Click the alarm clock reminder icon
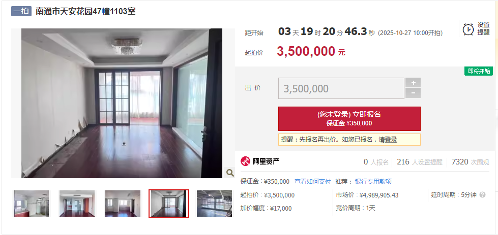Screen dimensions: 498x235 click(x=468, y=29)
